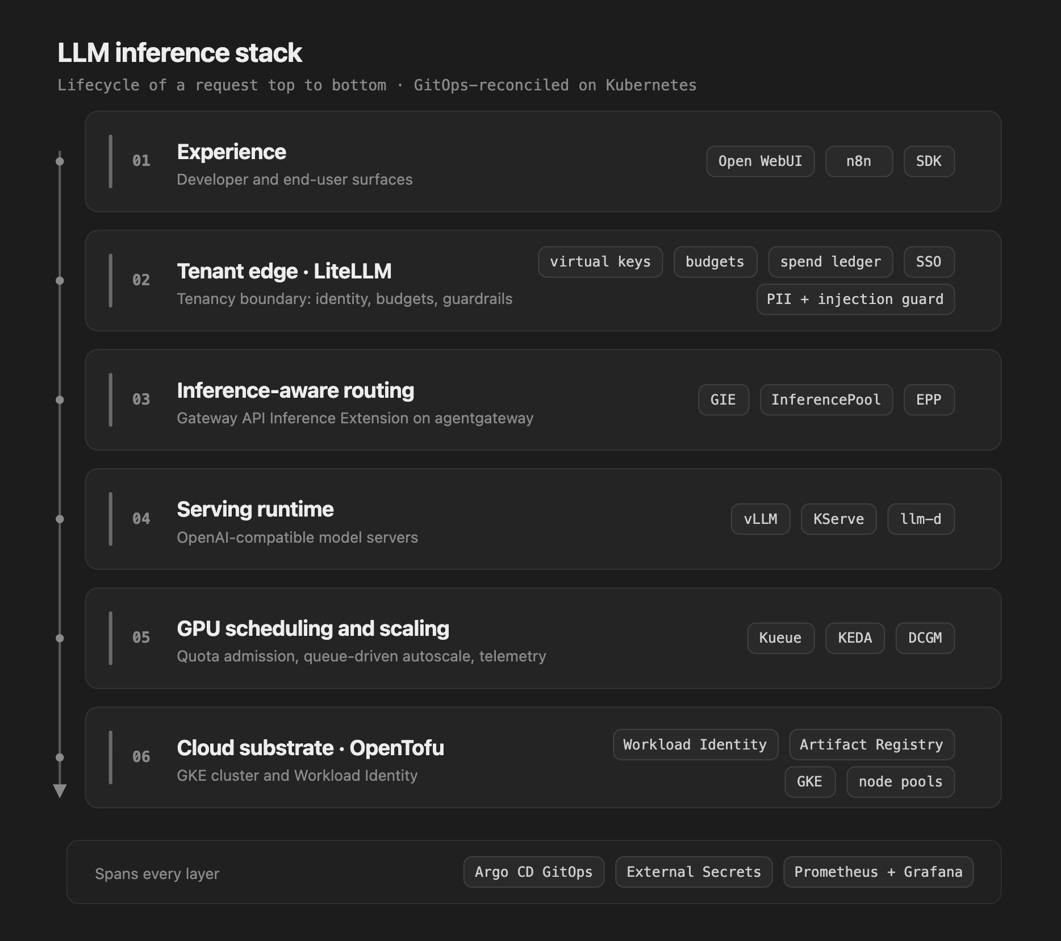Click the PII + injection guard tag
Screen dimensions: 1061x941
[x=855, y=299]
